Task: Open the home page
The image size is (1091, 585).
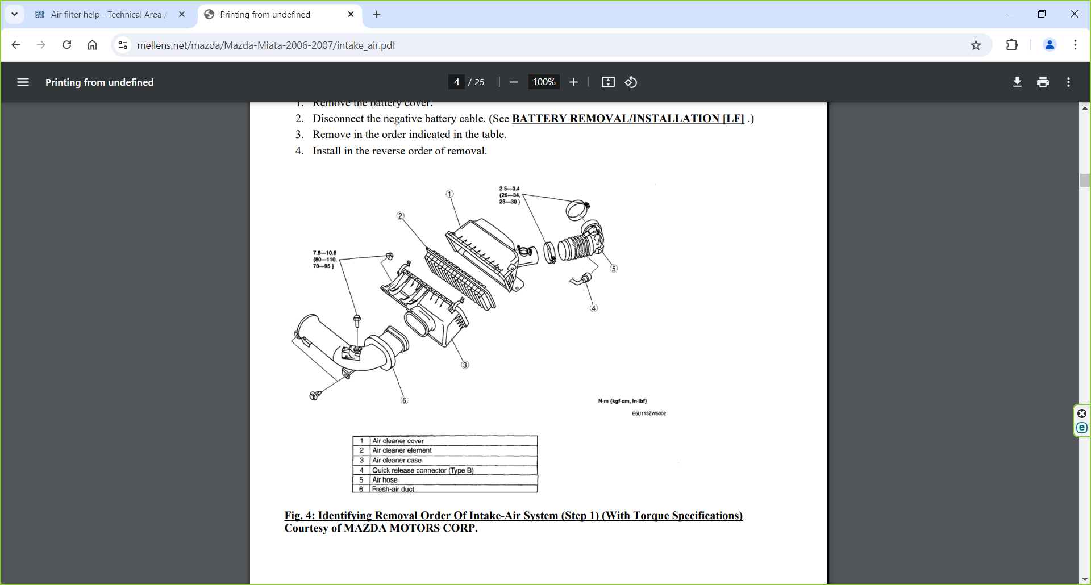Action: pos(92,45)
